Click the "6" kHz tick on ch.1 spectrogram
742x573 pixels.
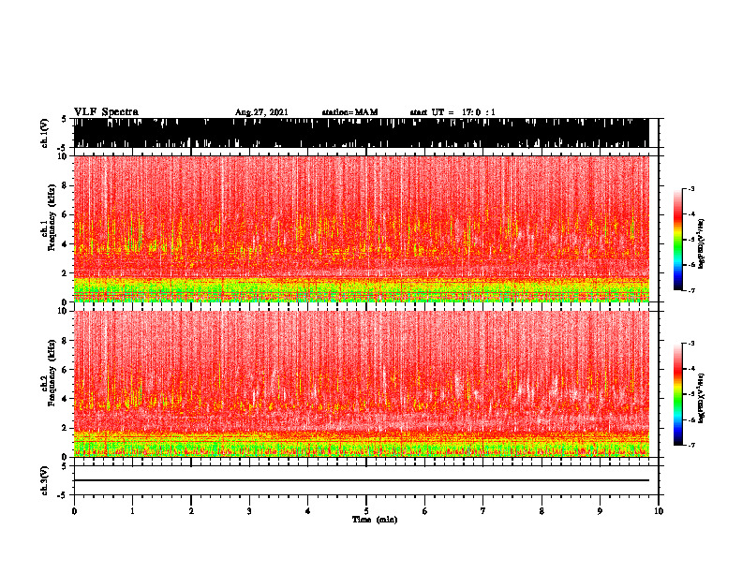pos(66,215)
